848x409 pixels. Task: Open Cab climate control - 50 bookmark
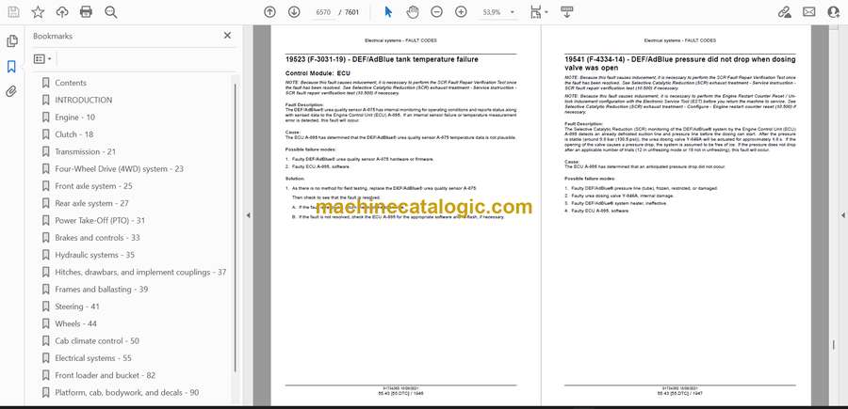(97, 341)
